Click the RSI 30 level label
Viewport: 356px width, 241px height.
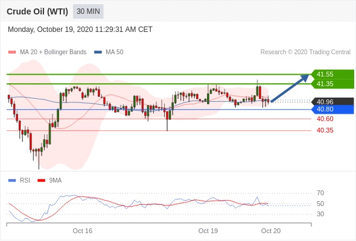320,214
